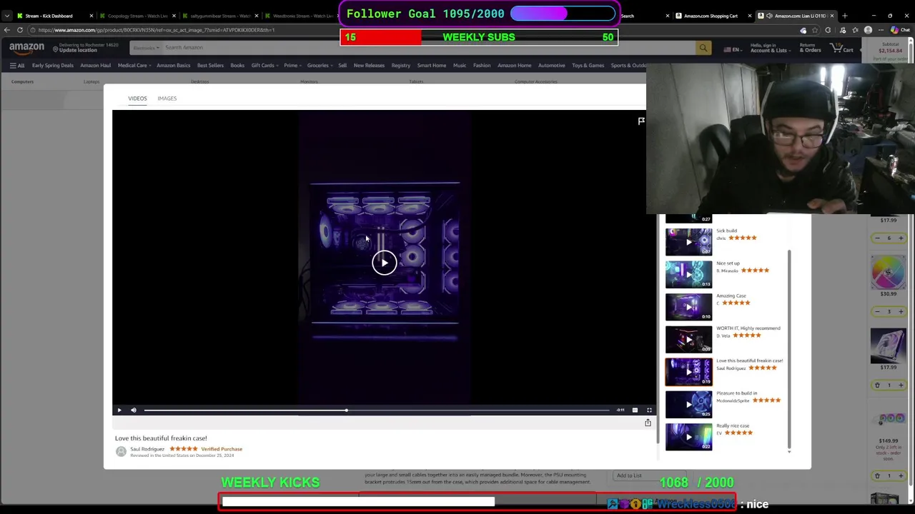Report the video with the flag icon
Viewport: 915px width, 514px height.
tap(641, 121)
